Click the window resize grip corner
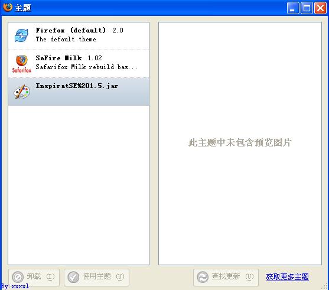The image size is (329, 290). (x=325, y=286)
